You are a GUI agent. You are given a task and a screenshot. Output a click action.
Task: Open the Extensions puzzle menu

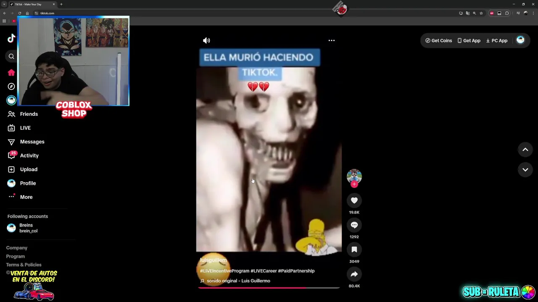(507, 13)
